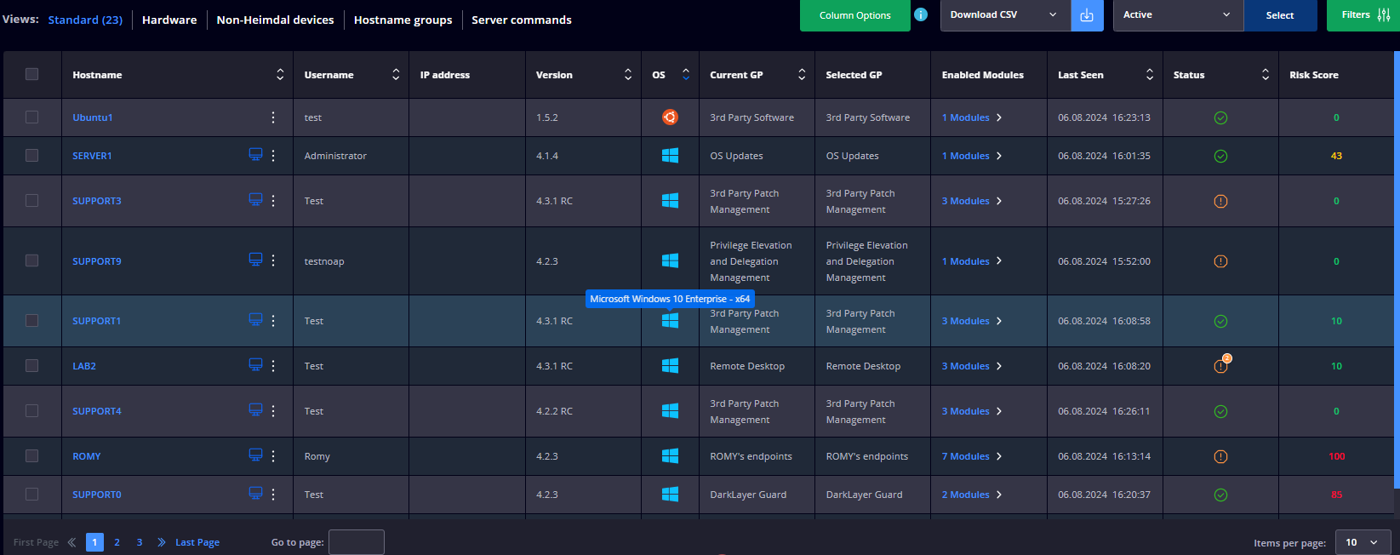
Task: Open the Items per page dropdown
Action: (1363, 542)
